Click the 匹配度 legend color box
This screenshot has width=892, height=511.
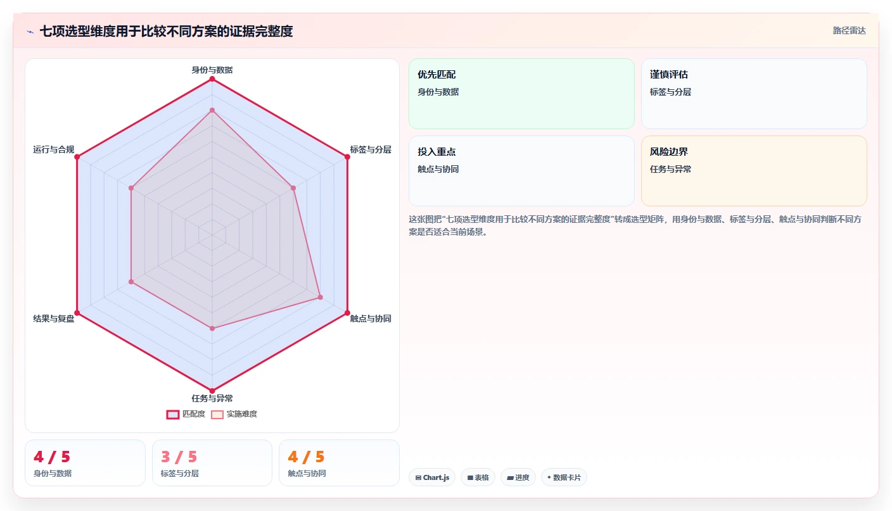[173, 414]
